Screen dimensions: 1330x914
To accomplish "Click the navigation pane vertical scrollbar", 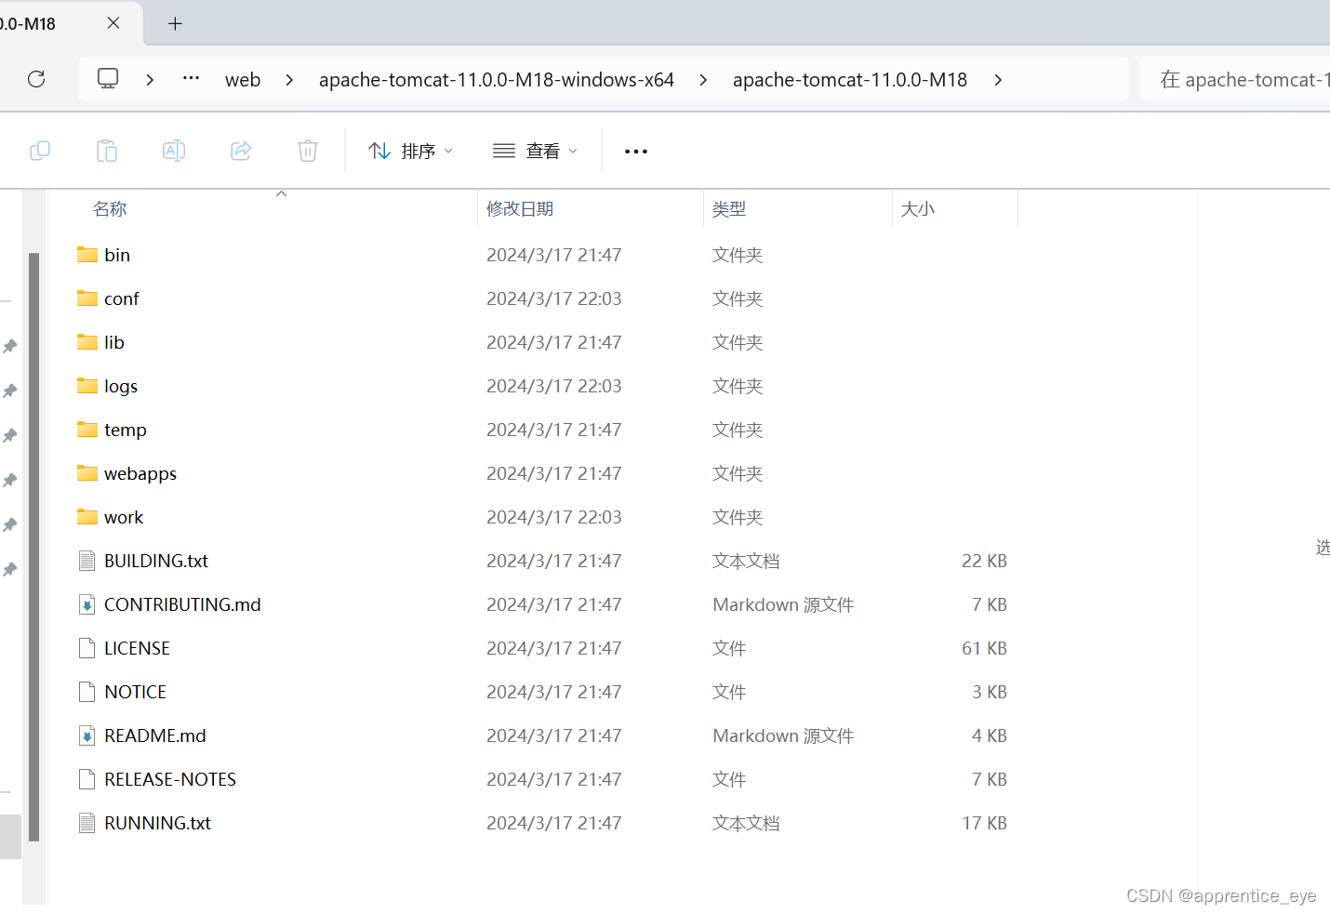I will [x=34, y=547].
